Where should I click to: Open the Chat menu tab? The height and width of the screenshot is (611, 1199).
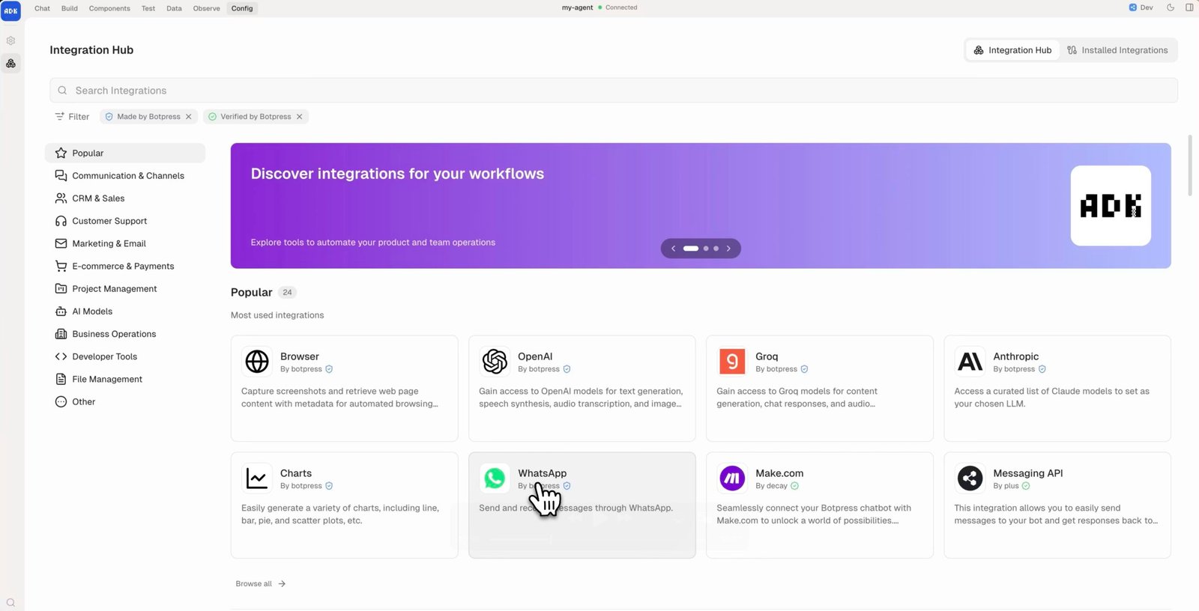[42, 8]
